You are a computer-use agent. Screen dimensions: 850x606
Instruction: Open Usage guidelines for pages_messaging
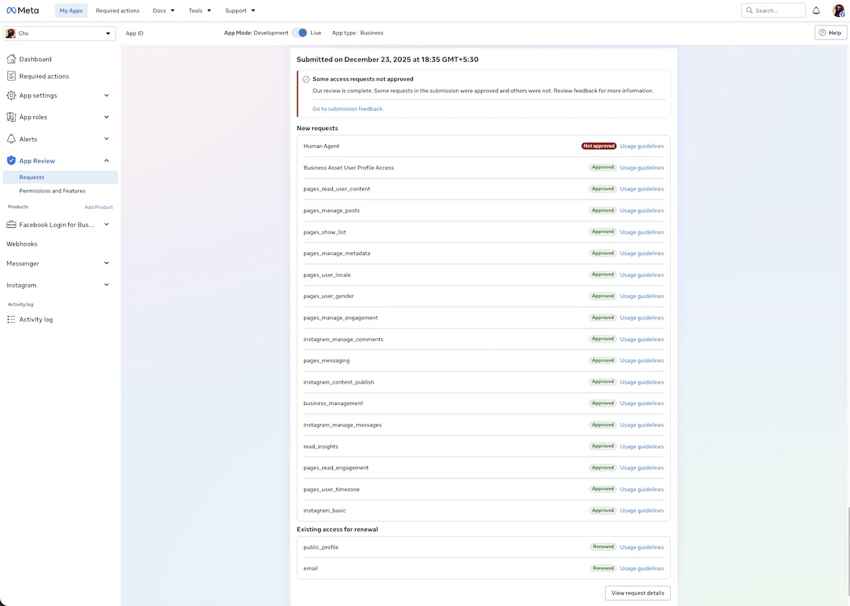[x=642, y=360]
